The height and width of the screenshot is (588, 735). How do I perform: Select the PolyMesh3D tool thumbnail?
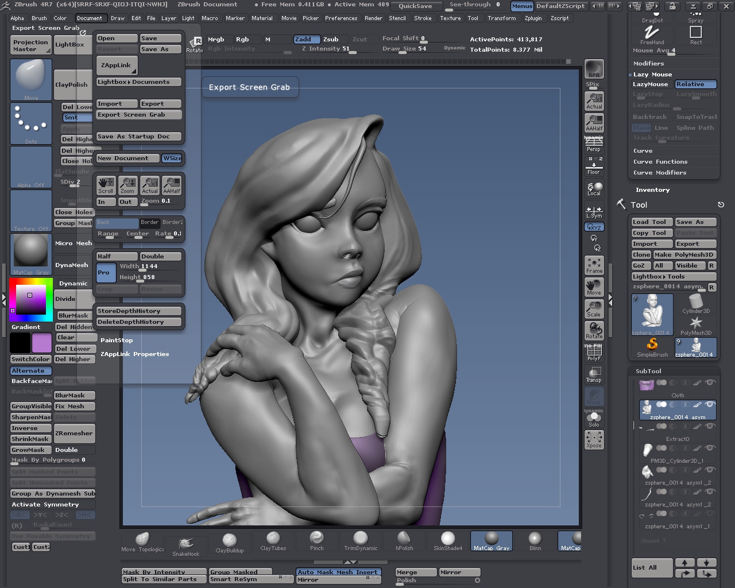[x=696, y=326]
